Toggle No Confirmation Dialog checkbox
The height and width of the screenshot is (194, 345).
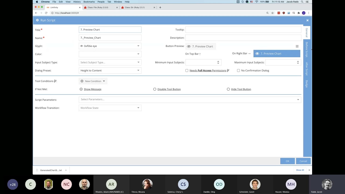(238, 71)
